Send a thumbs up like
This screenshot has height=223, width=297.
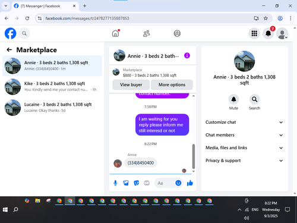[190, 183]
